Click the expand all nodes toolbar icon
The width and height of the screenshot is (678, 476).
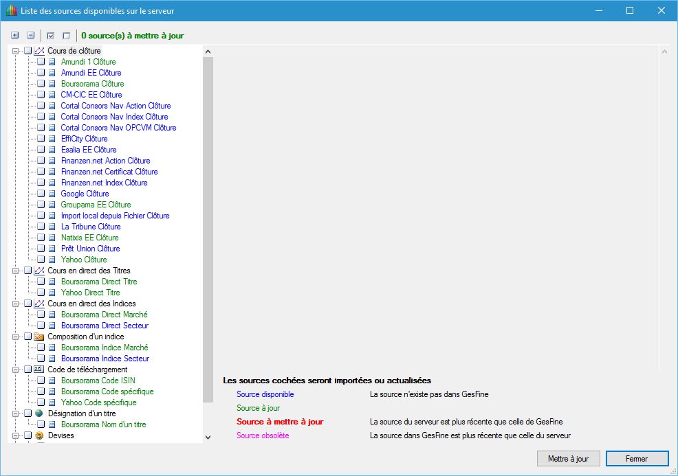pyautogui.click(x=15, y=35)
